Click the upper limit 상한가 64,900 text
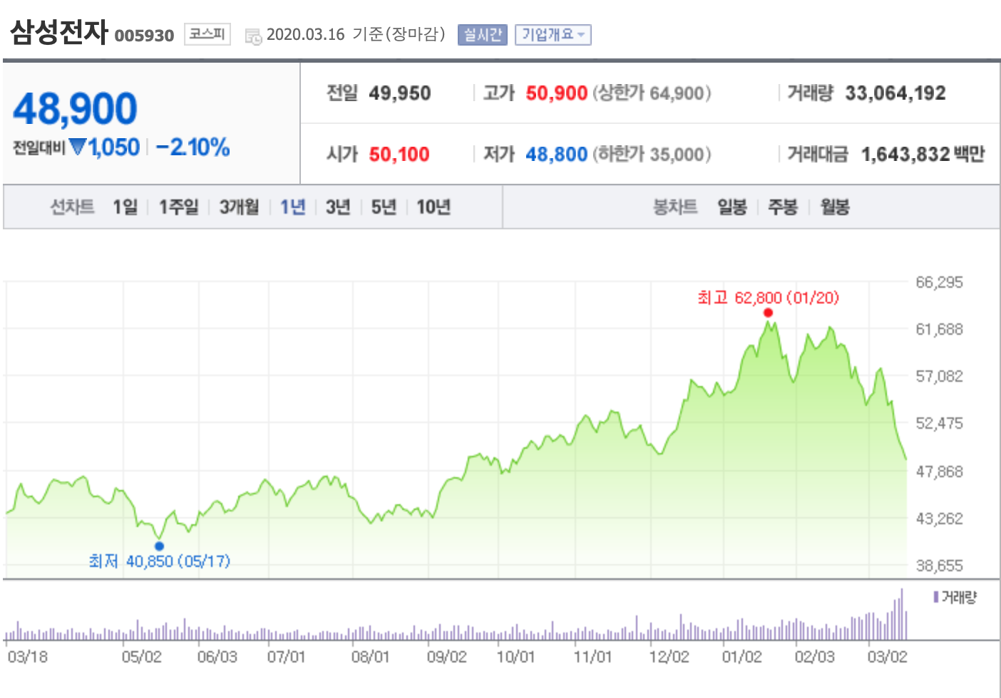Viewport: 1001px width, 698px height. (x=652, y=93)
